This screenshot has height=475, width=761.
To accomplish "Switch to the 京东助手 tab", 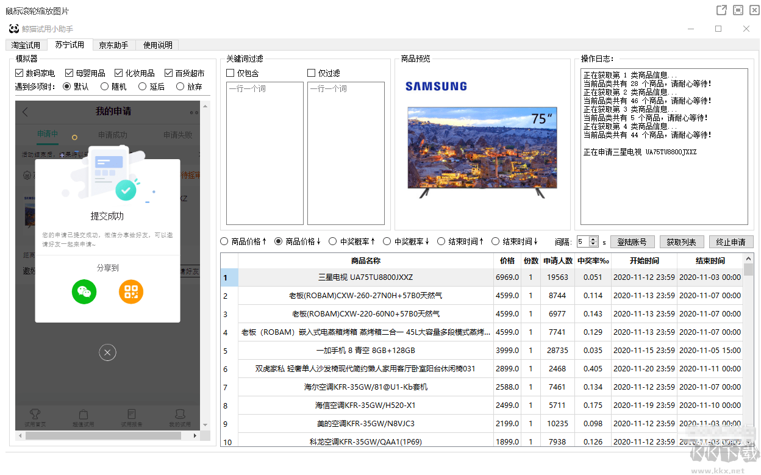I will [114, 45].
